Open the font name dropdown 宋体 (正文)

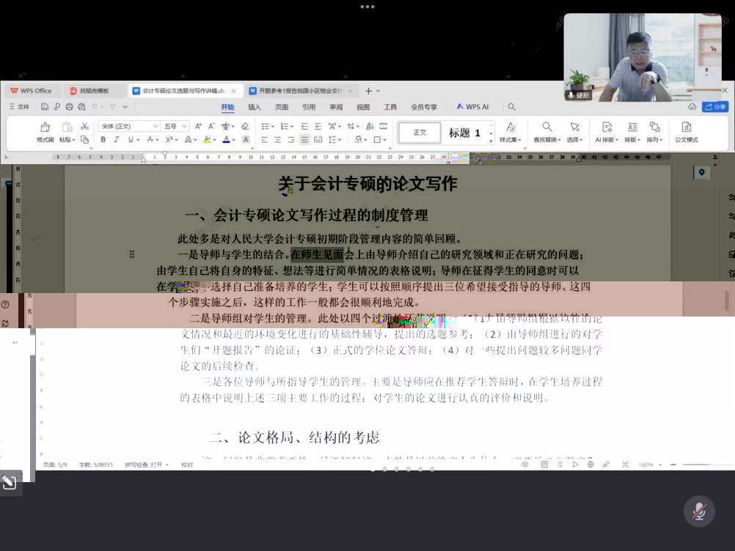click(129, 127)
